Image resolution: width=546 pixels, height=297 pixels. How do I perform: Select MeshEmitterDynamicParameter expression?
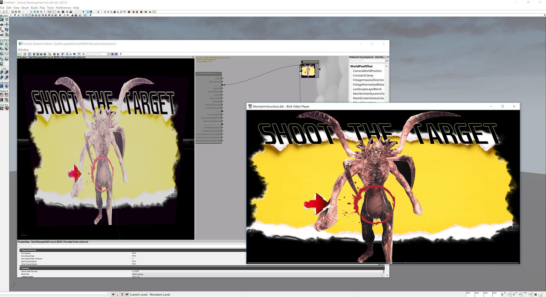click(x=369, y=93)
